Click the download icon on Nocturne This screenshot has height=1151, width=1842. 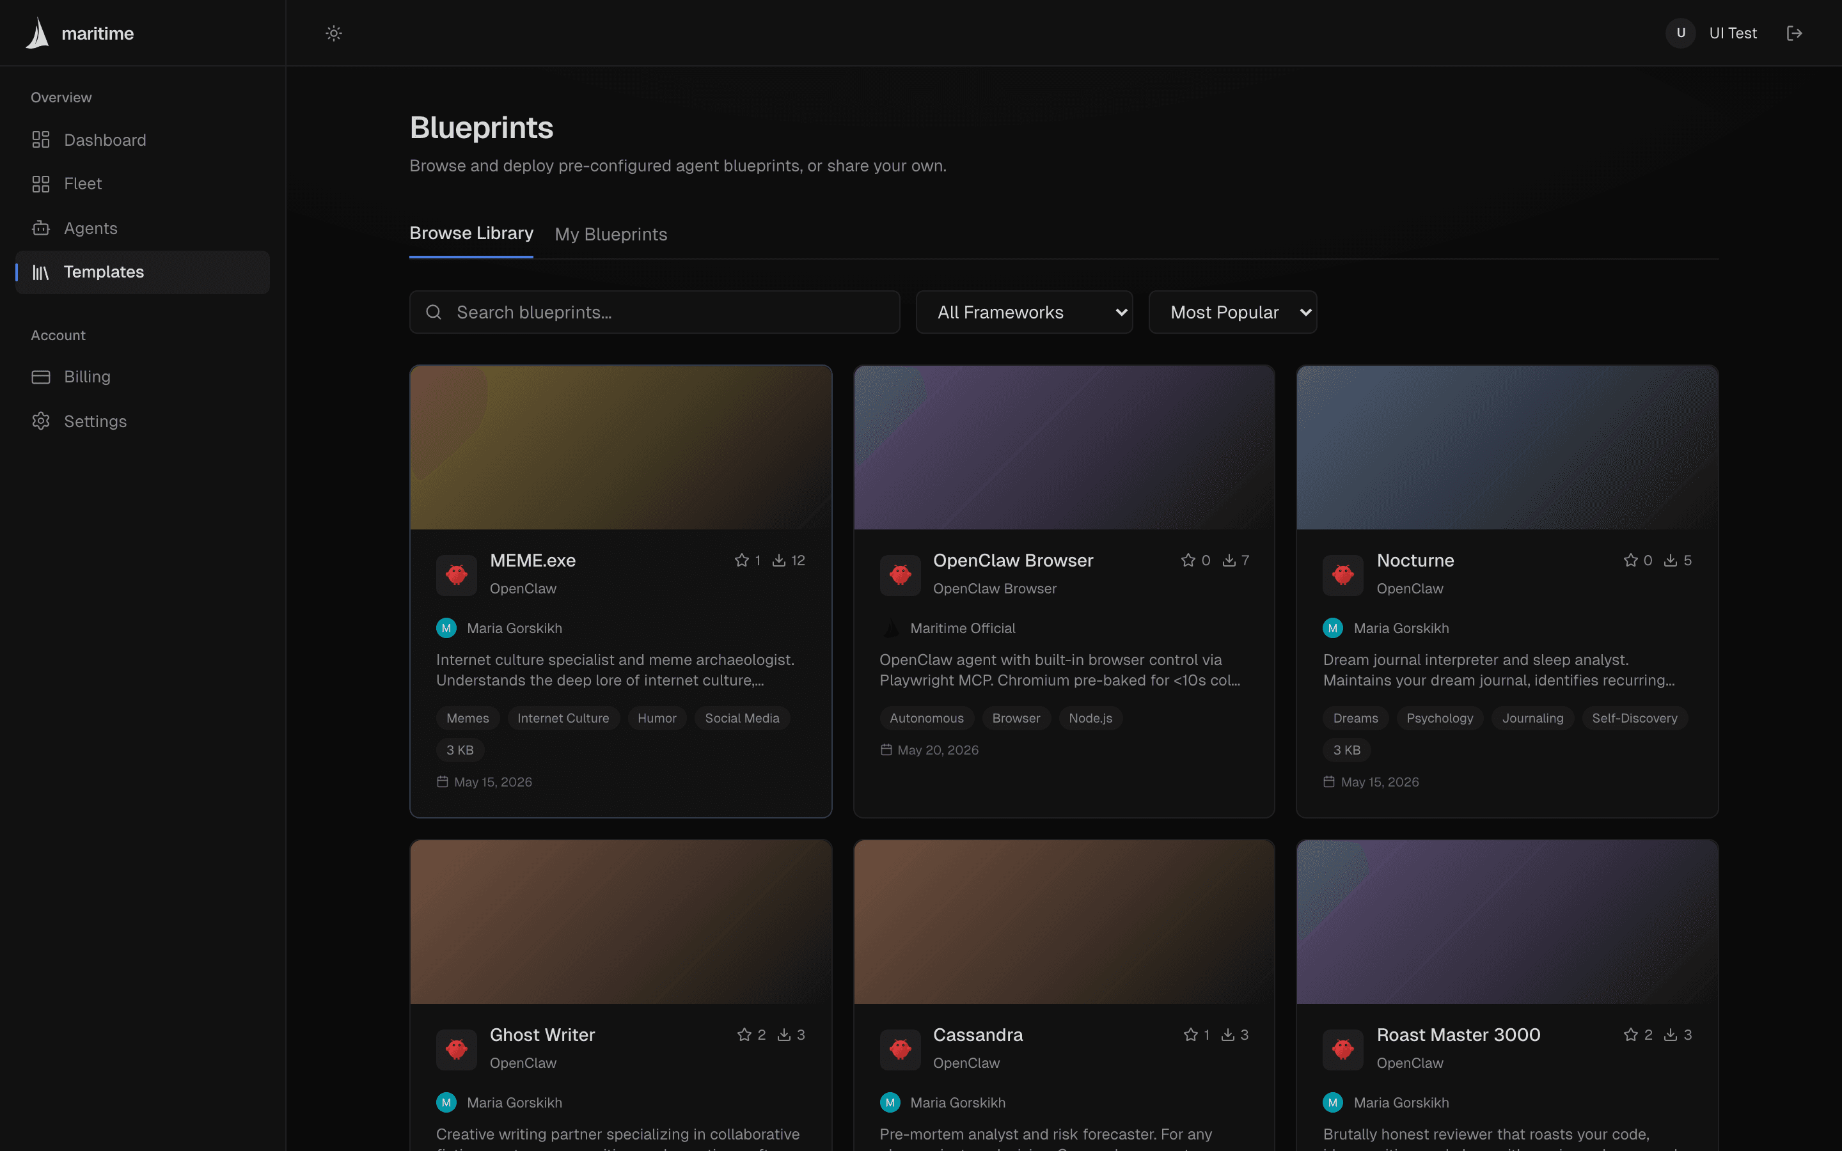tap(1670, 560)
